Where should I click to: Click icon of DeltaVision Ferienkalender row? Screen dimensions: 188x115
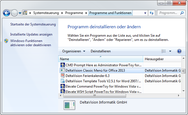coord(63,76)
